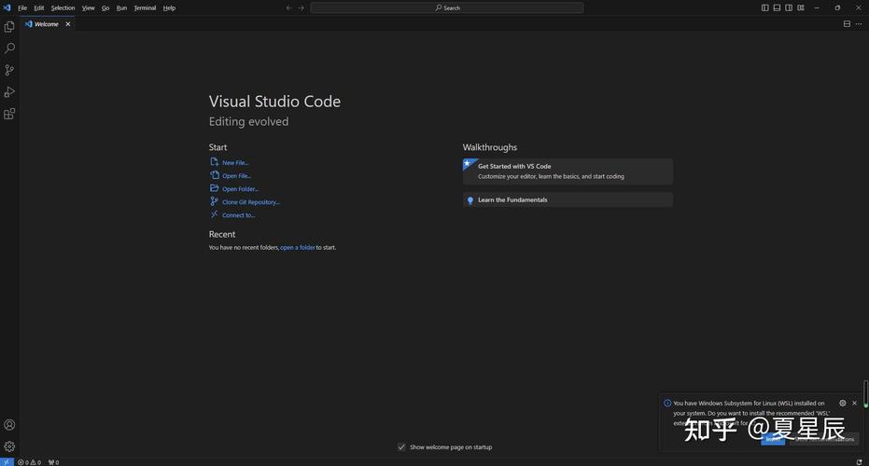Open the File menu
The height and width of the screenshot is (466, 869).
point(22,7)
